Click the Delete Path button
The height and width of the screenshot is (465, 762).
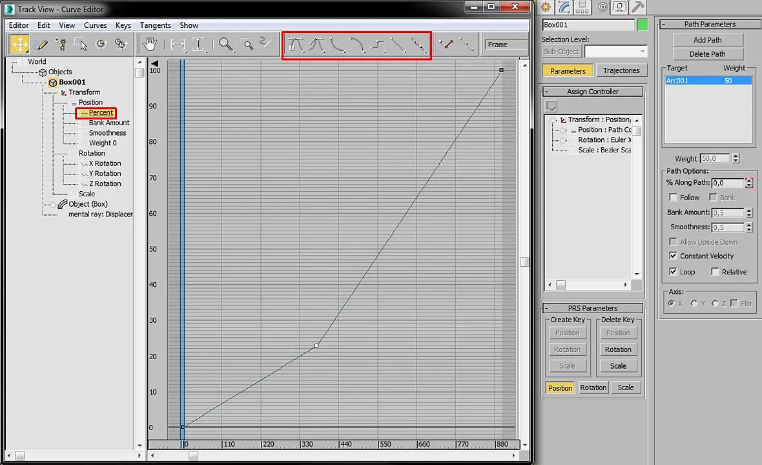click(x=708, y=54)
